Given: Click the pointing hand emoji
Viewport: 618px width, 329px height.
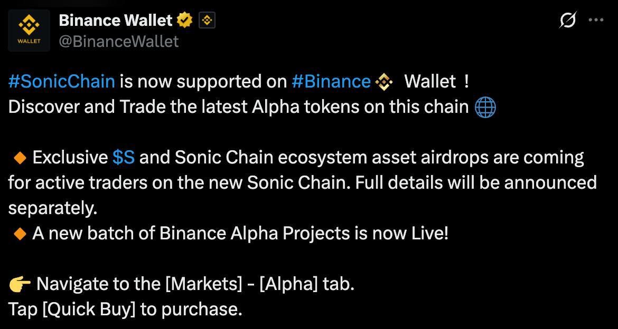Looking at the screenshot, I should click(20, 284).
